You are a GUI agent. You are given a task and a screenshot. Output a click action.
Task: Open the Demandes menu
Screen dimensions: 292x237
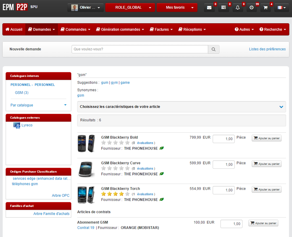[41, 29]
